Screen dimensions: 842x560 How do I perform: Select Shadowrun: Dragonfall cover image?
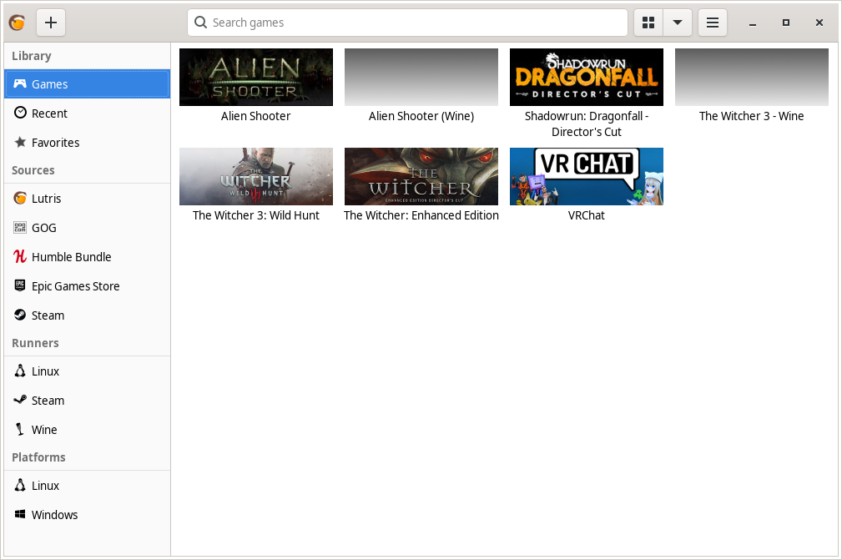pos(586,77)
